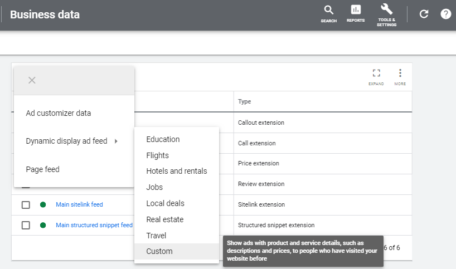The width and height of the screenshot is (456, 269).
Task: Choose Hotels and rentals feed type
Action: click(x=176, y=171)
